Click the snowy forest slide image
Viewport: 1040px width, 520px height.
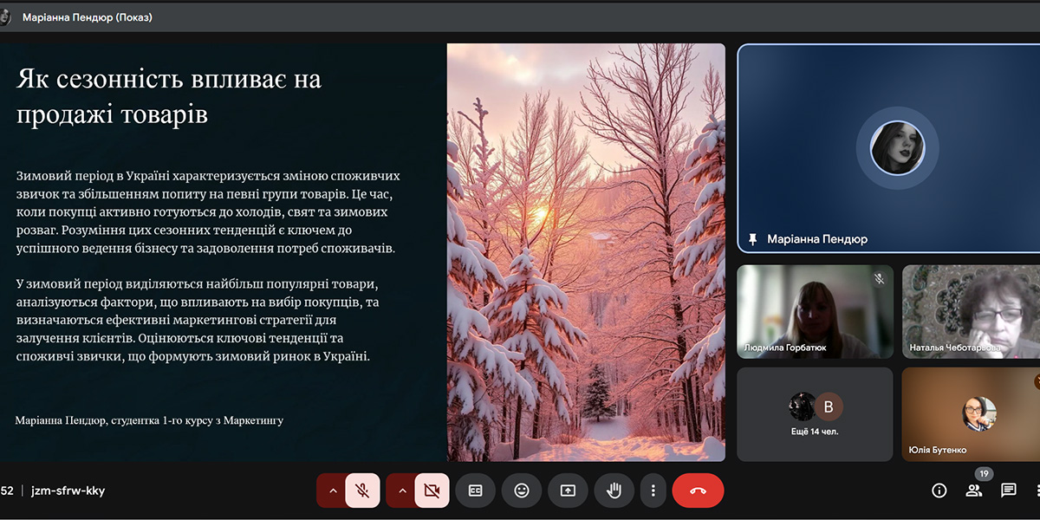click(x=586, y=252)
